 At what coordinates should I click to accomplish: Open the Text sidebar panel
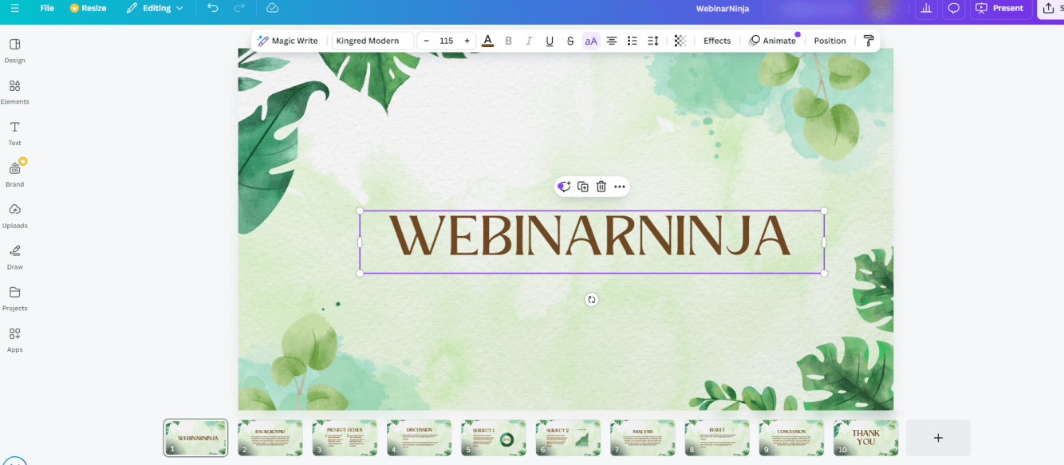[x=14, y=133]
